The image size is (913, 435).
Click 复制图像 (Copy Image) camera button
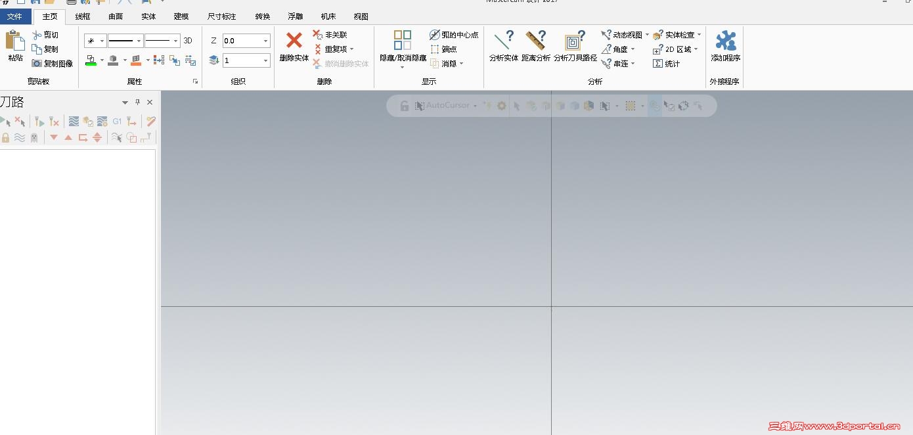(53, 64)
